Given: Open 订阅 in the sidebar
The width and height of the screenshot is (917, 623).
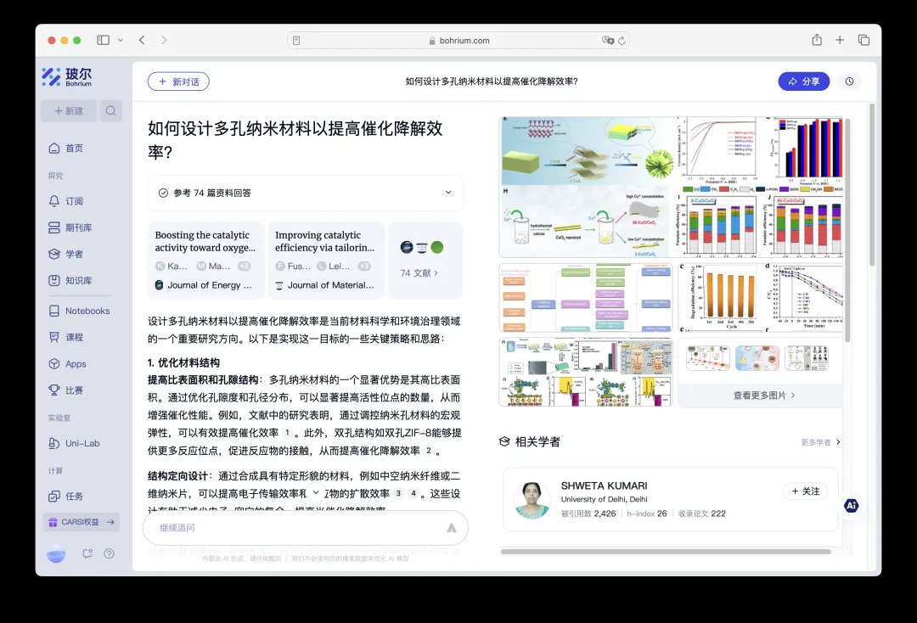Looking at the screenshot, I should tap(65, 201).
